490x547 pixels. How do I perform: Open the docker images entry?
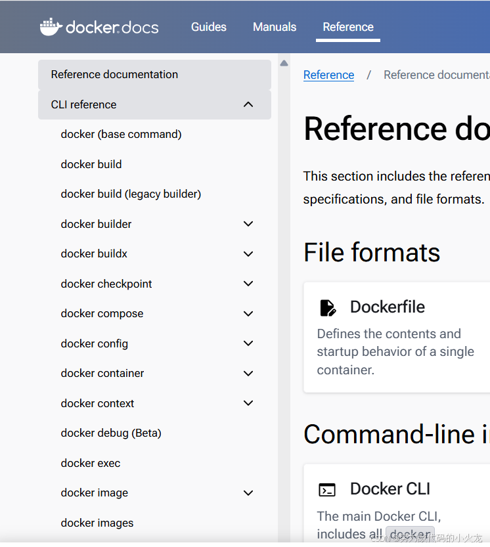click(x=97, y=523)
